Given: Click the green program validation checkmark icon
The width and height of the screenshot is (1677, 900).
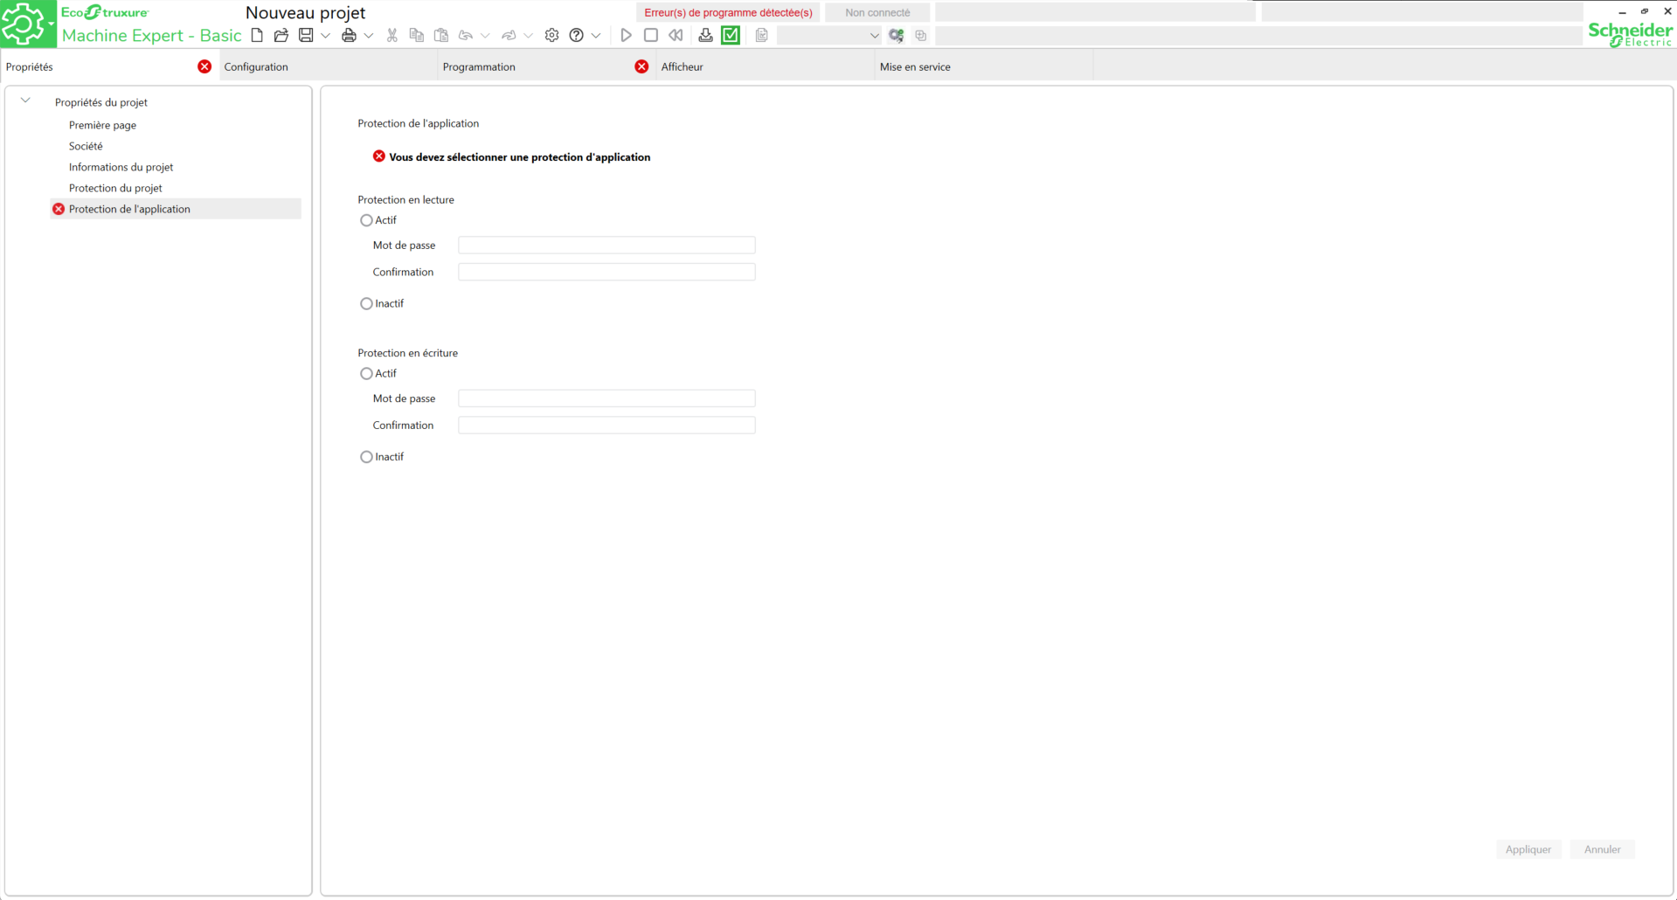Looking at the screenshot, I should 731,36.
